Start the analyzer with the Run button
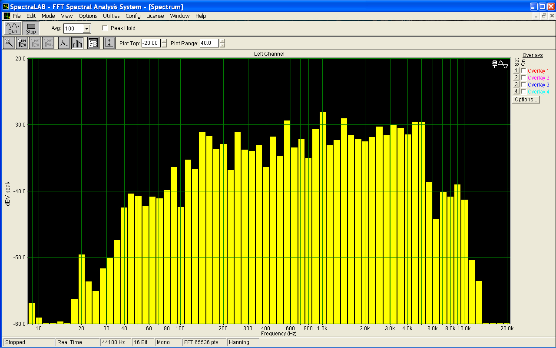Viewport: 556px width, 348px height. pos(13,28)
